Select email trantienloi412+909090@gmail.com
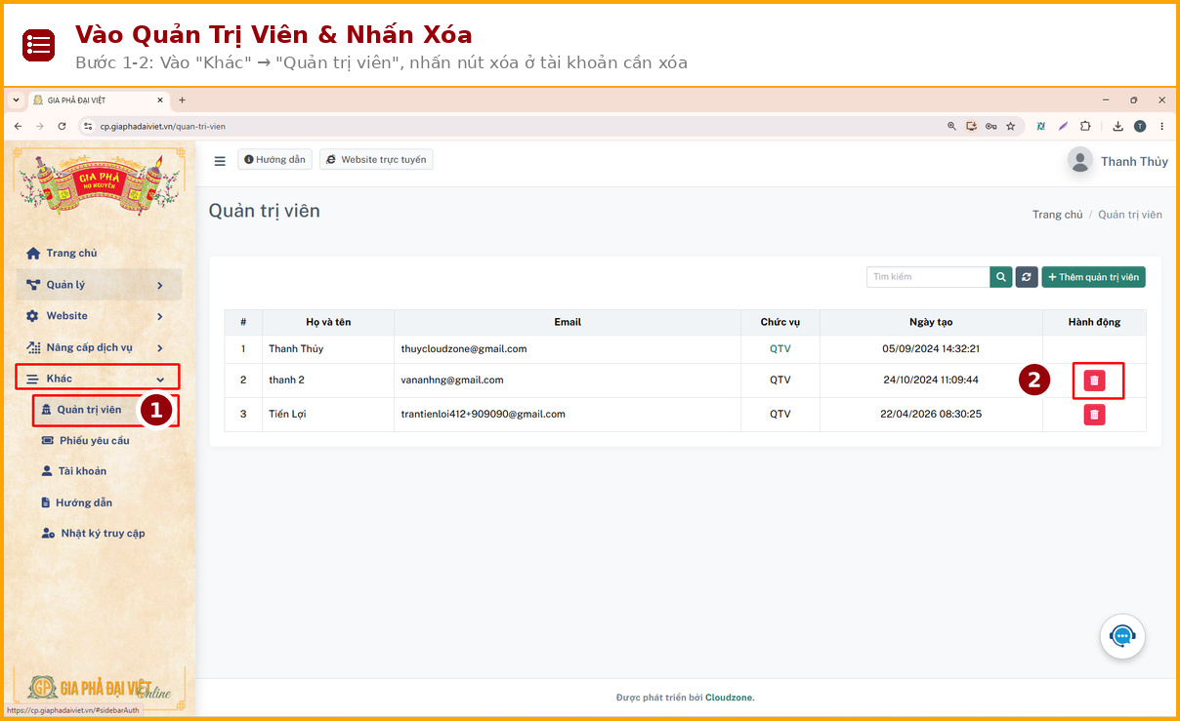This screenshot has width=1180, height=721. tap(483, 415)
